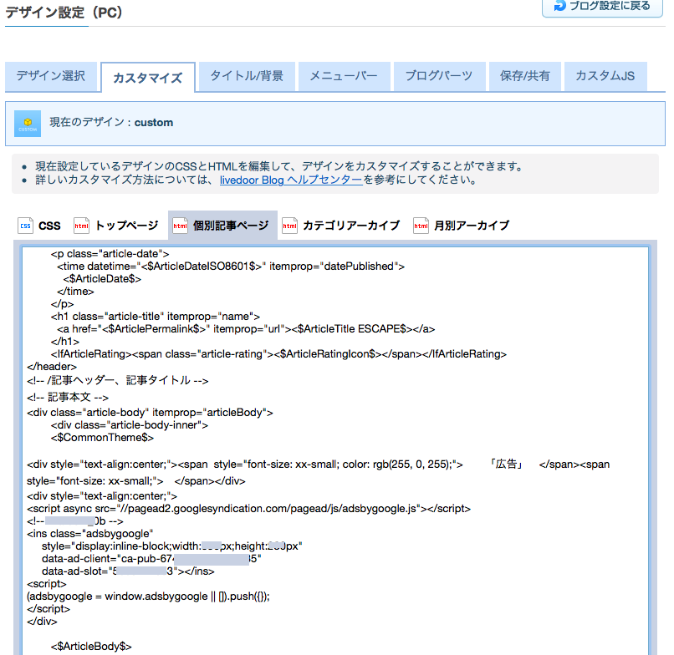Click the 「広告」 text in the code
674x655 pixels.
(x=507, y=465)
